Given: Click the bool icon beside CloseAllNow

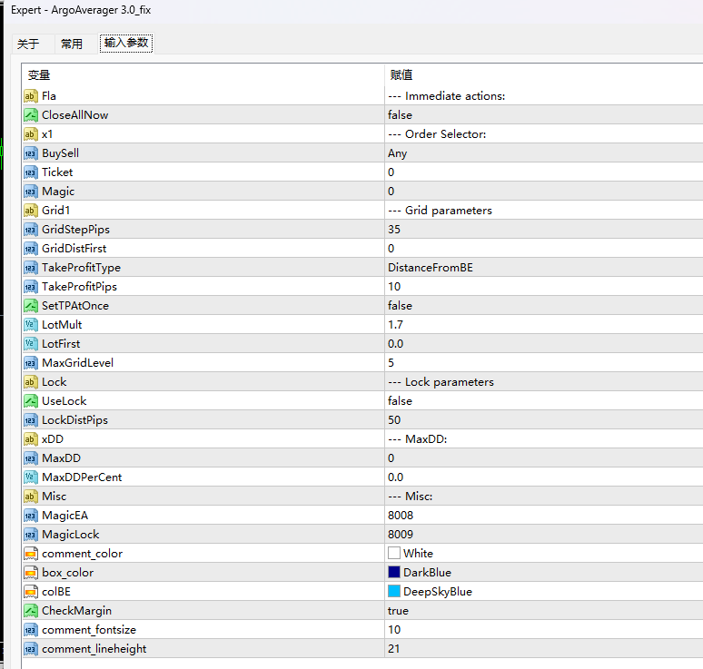Looking at the screenshot, I should coord(31,115).
